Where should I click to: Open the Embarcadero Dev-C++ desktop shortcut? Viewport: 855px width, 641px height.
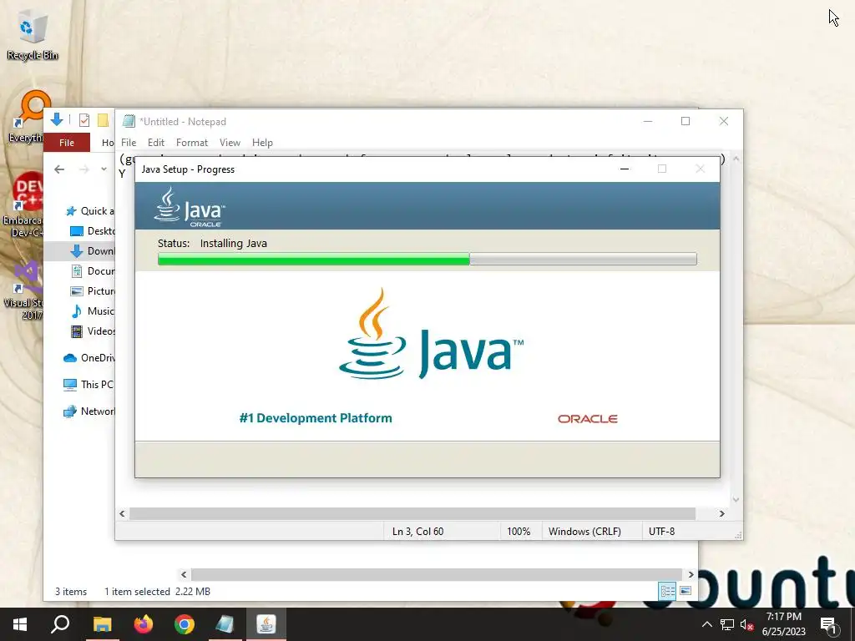pyautogui.click(x=23, y=205)
